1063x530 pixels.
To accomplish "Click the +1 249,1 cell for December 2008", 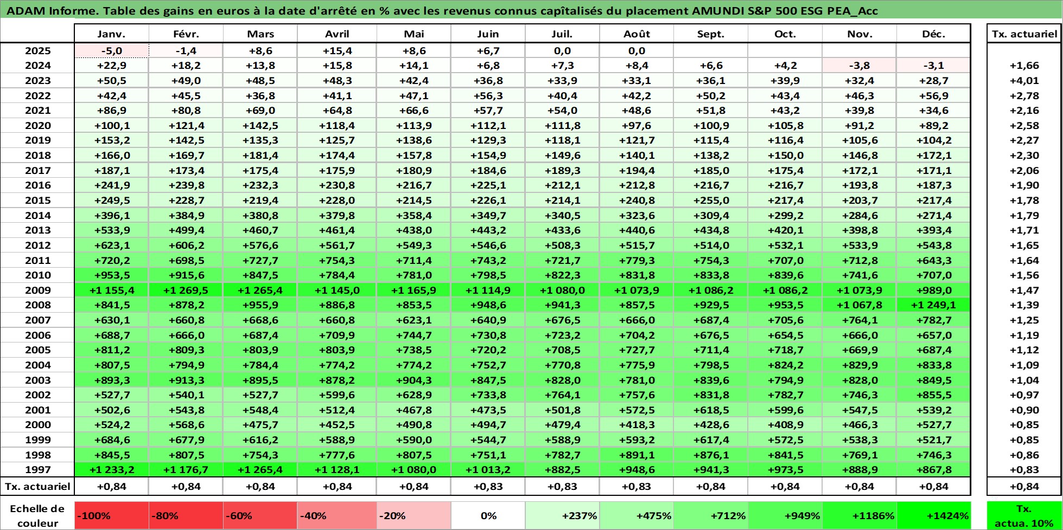I will tap(933, 305).
